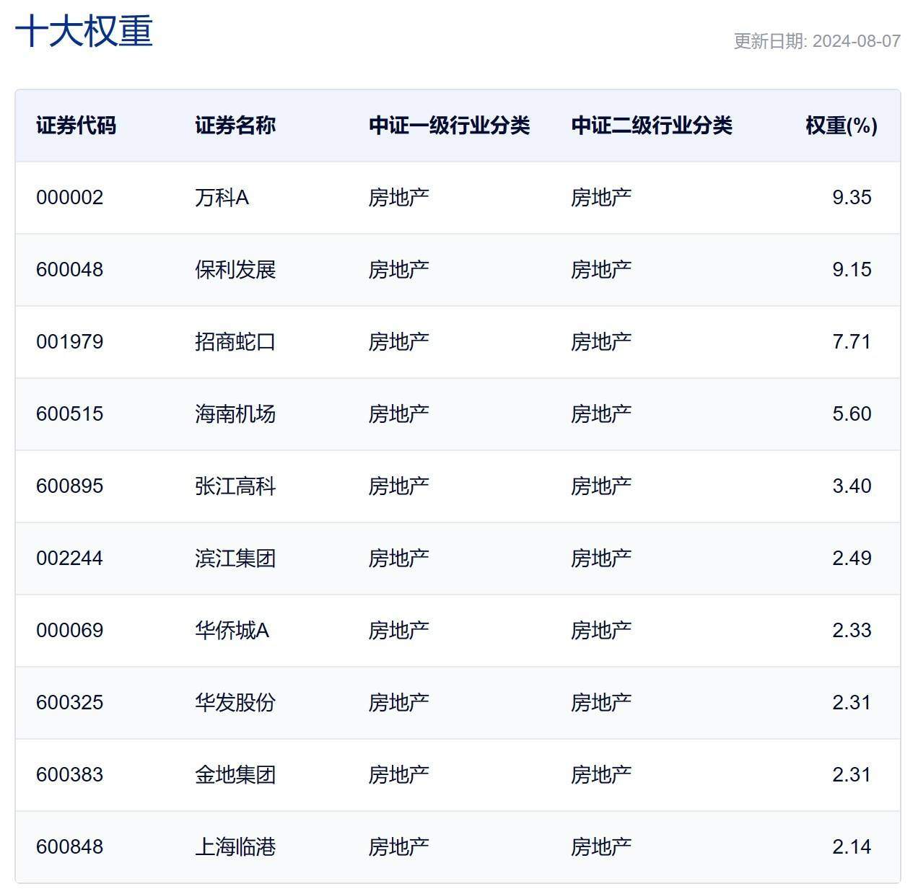
Task: Click weight value 3.40
Action: coord(852,486)
